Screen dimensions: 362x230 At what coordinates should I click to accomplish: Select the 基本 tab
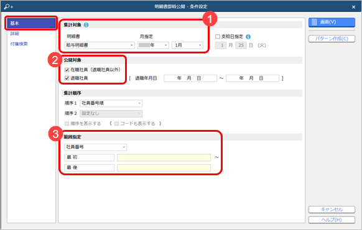[x=31, y=23]
